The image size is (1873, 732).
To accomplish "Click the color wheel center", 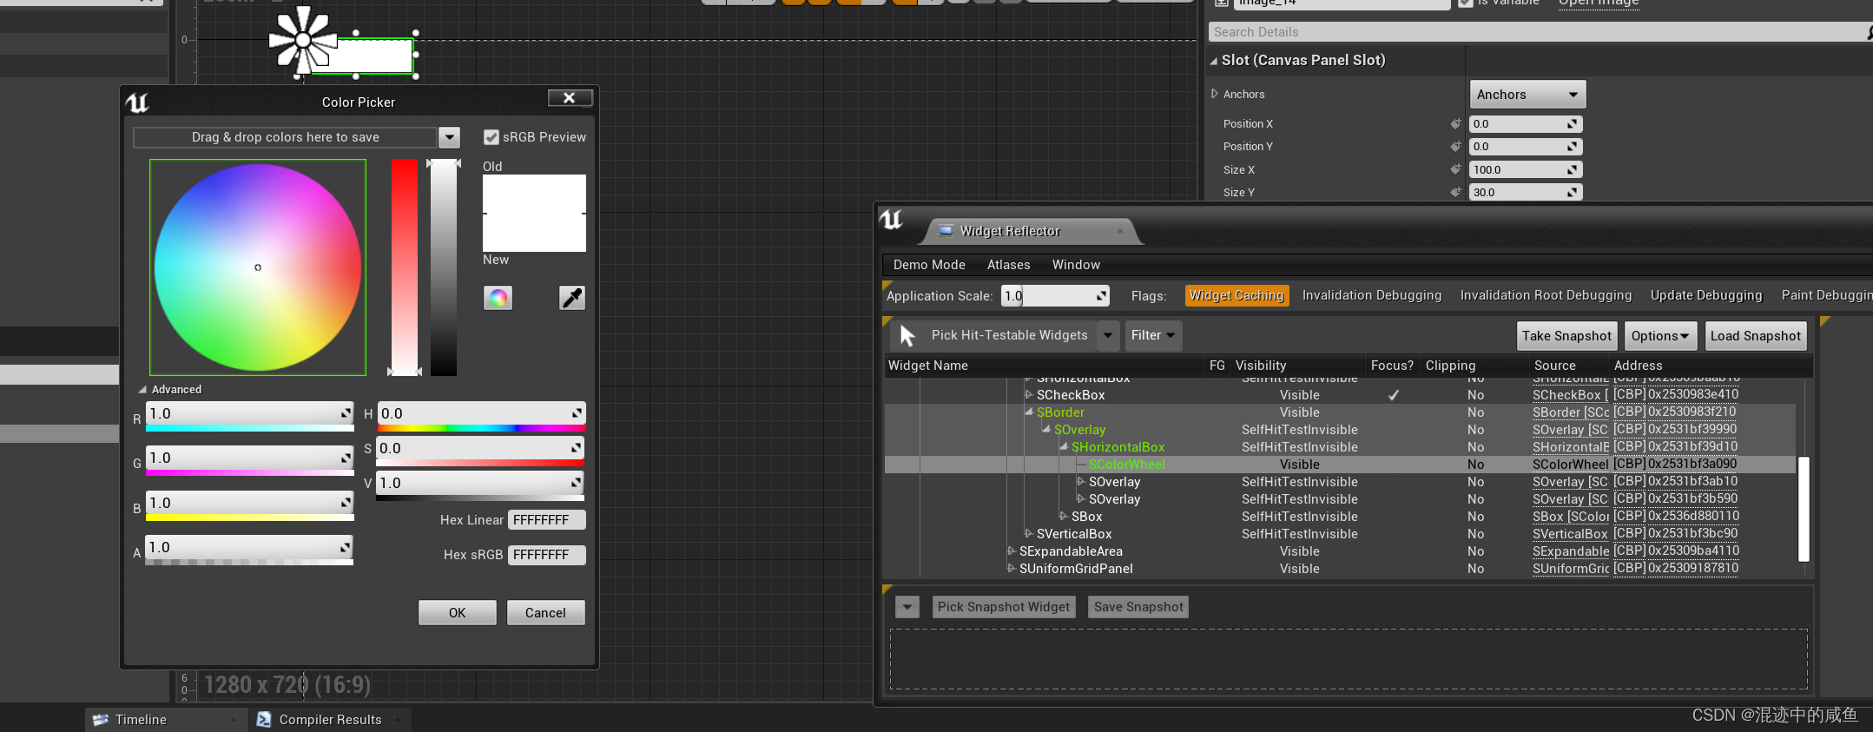I will coord(258,267).
